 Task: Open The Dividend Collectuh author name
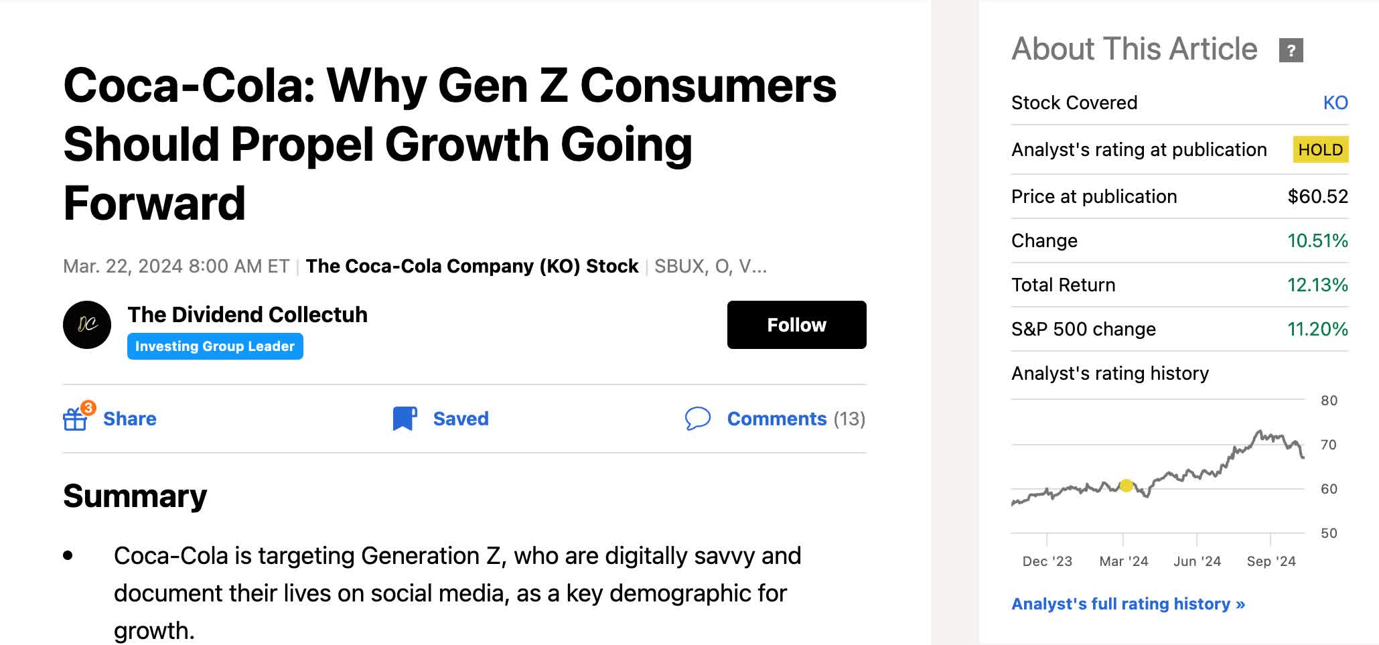tap(247, 314)
